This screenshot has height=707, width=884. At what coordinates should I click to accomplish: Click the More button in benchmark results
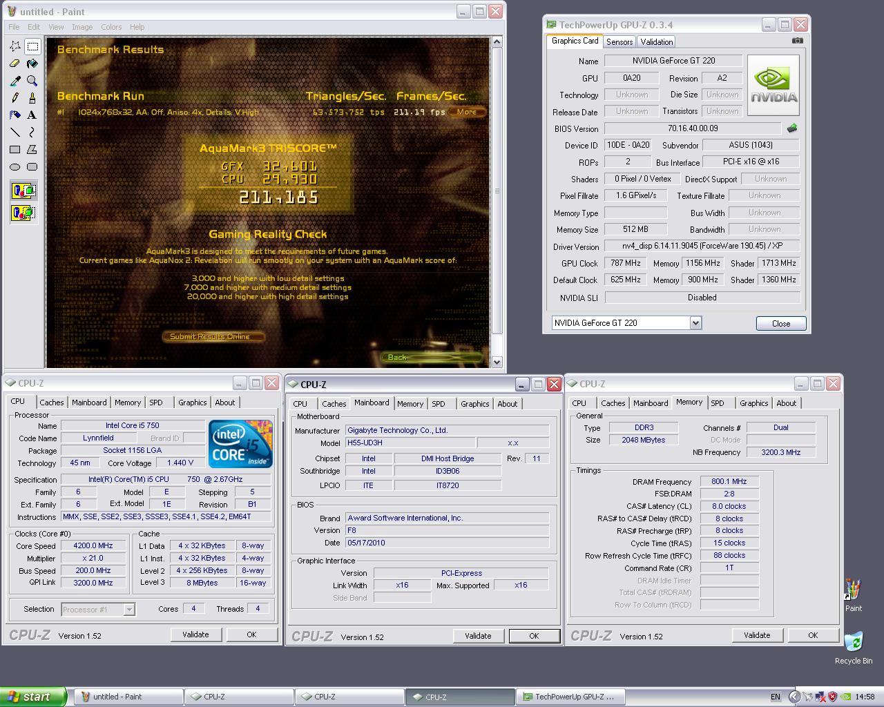(467, 112)
